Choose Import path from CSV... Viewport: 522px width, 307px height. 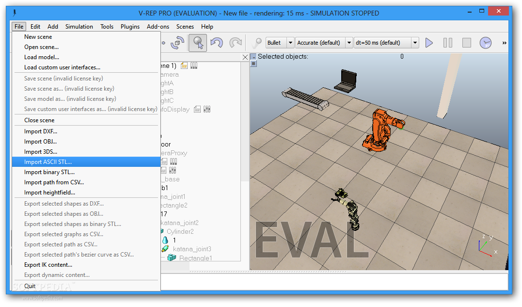[86, 182]
